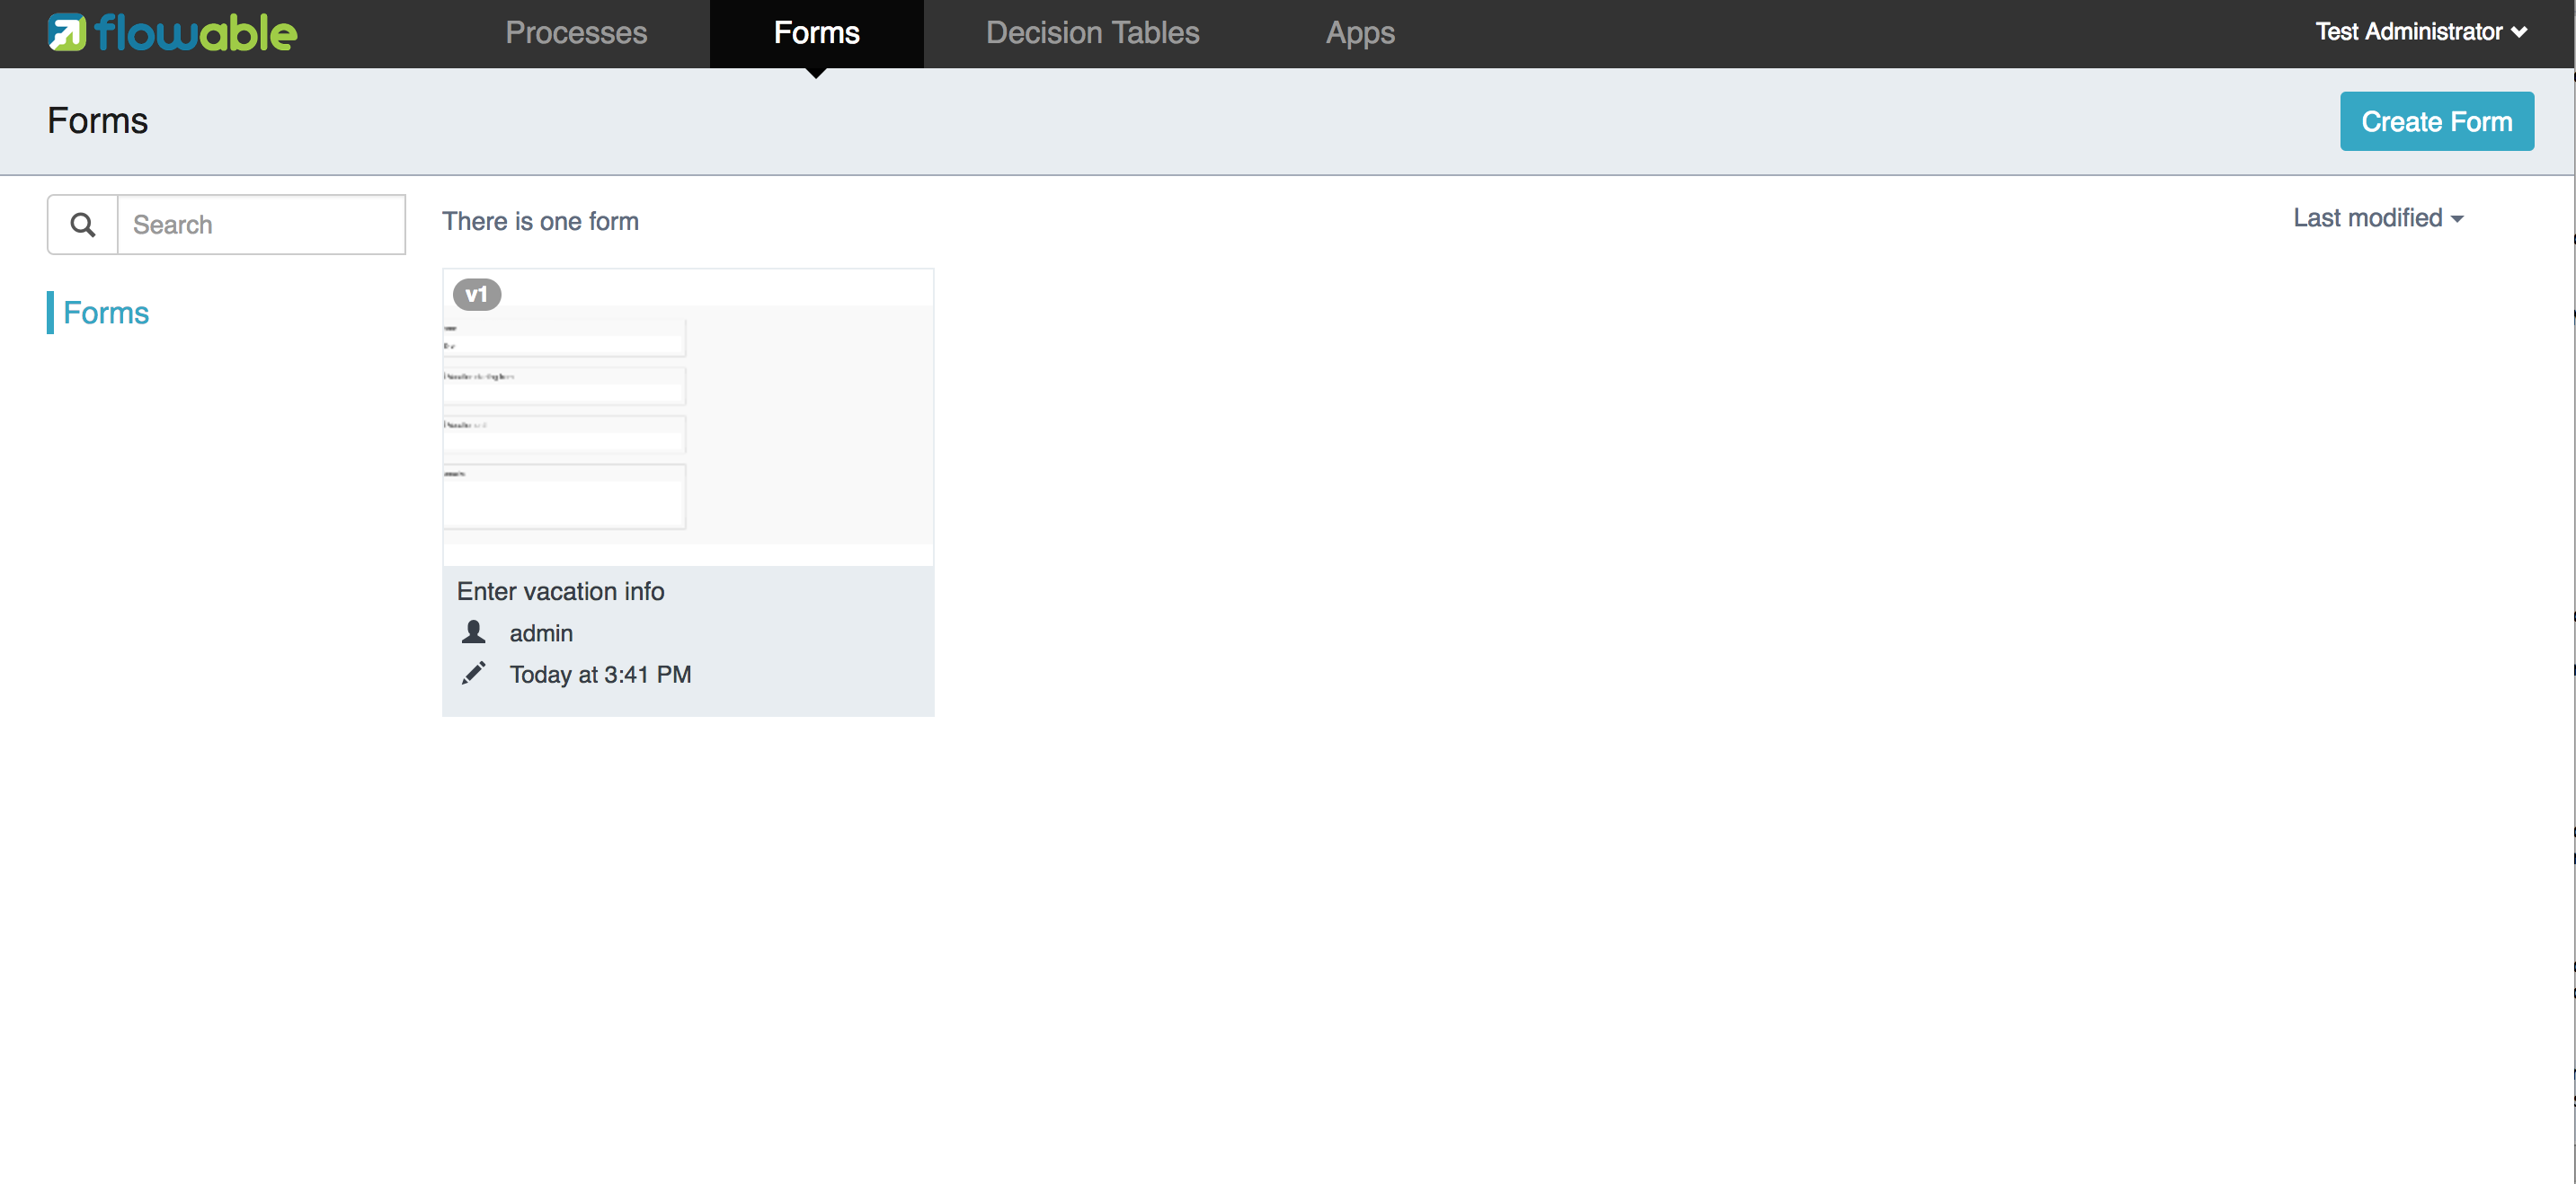Viewport: 2576px width, 1184px height.
Task: Click the Forms page heading
Action: click(98, 121)
